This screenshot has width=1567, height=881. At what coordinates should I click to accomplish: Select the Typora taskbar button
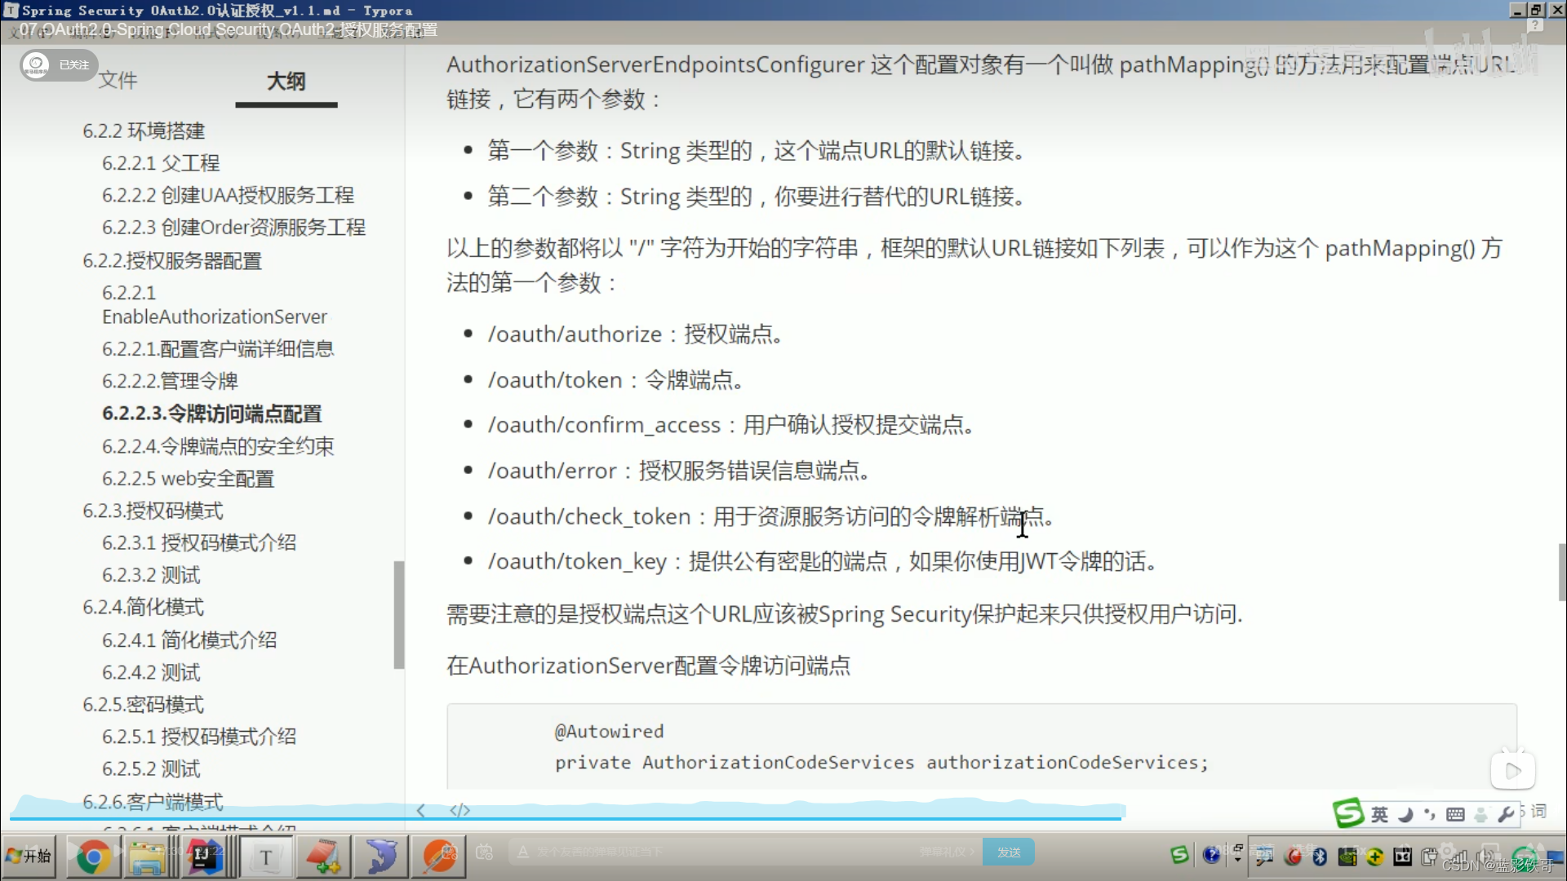coord(264,857)
